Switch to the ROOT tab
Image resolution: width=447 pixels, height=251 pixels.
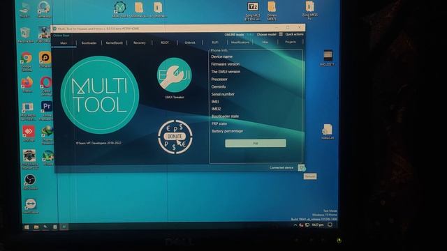click(165, 43)
